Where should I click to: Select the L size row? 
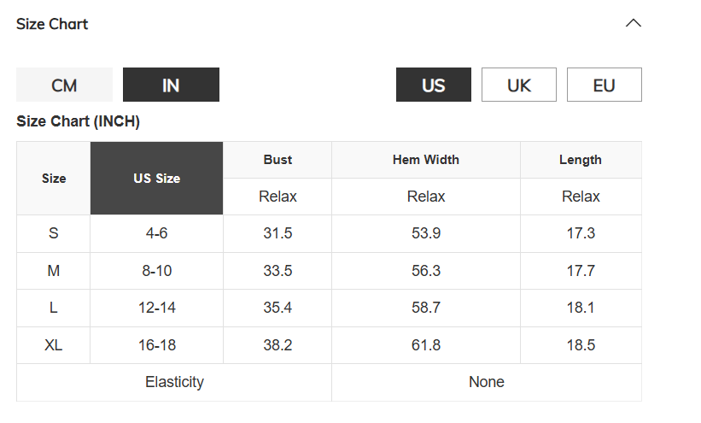pyautogui.click(x=329, y=308)
